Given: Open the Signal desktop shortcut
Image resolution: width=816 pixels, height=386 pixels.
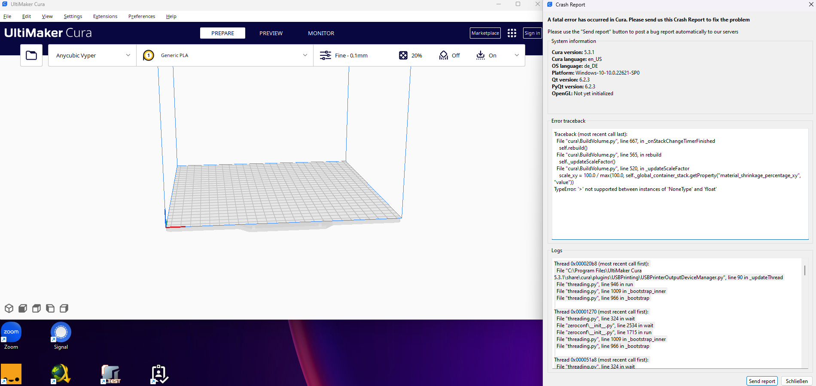Looking at the screenshot, I should pos(60,332).
